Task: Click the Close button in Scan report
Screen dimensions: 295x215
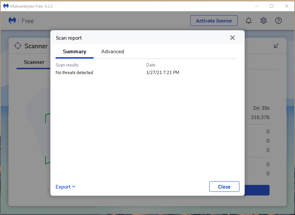Action: pos(224,187)
